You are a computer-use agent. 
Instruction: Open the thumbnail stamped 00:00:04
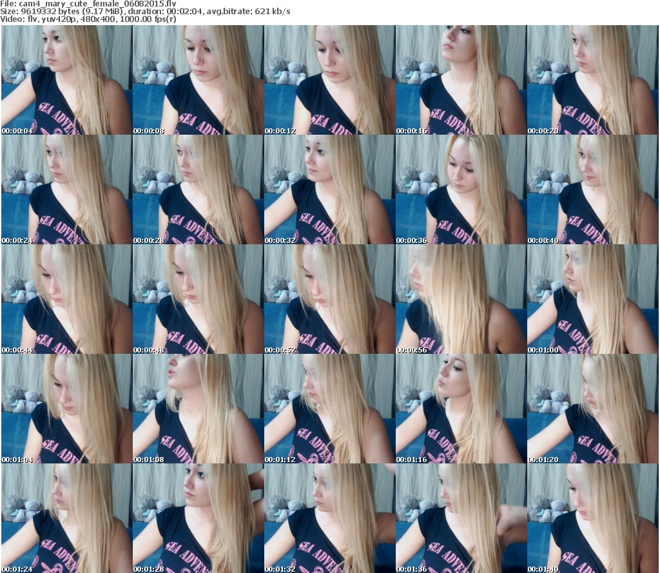[x=66, y=80]
